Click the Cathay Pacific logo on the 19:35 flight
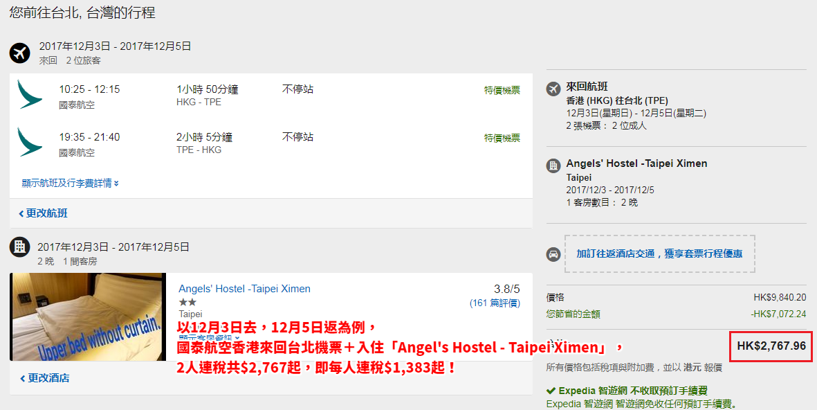Screen dimensions: 817x410 point(30,142)
